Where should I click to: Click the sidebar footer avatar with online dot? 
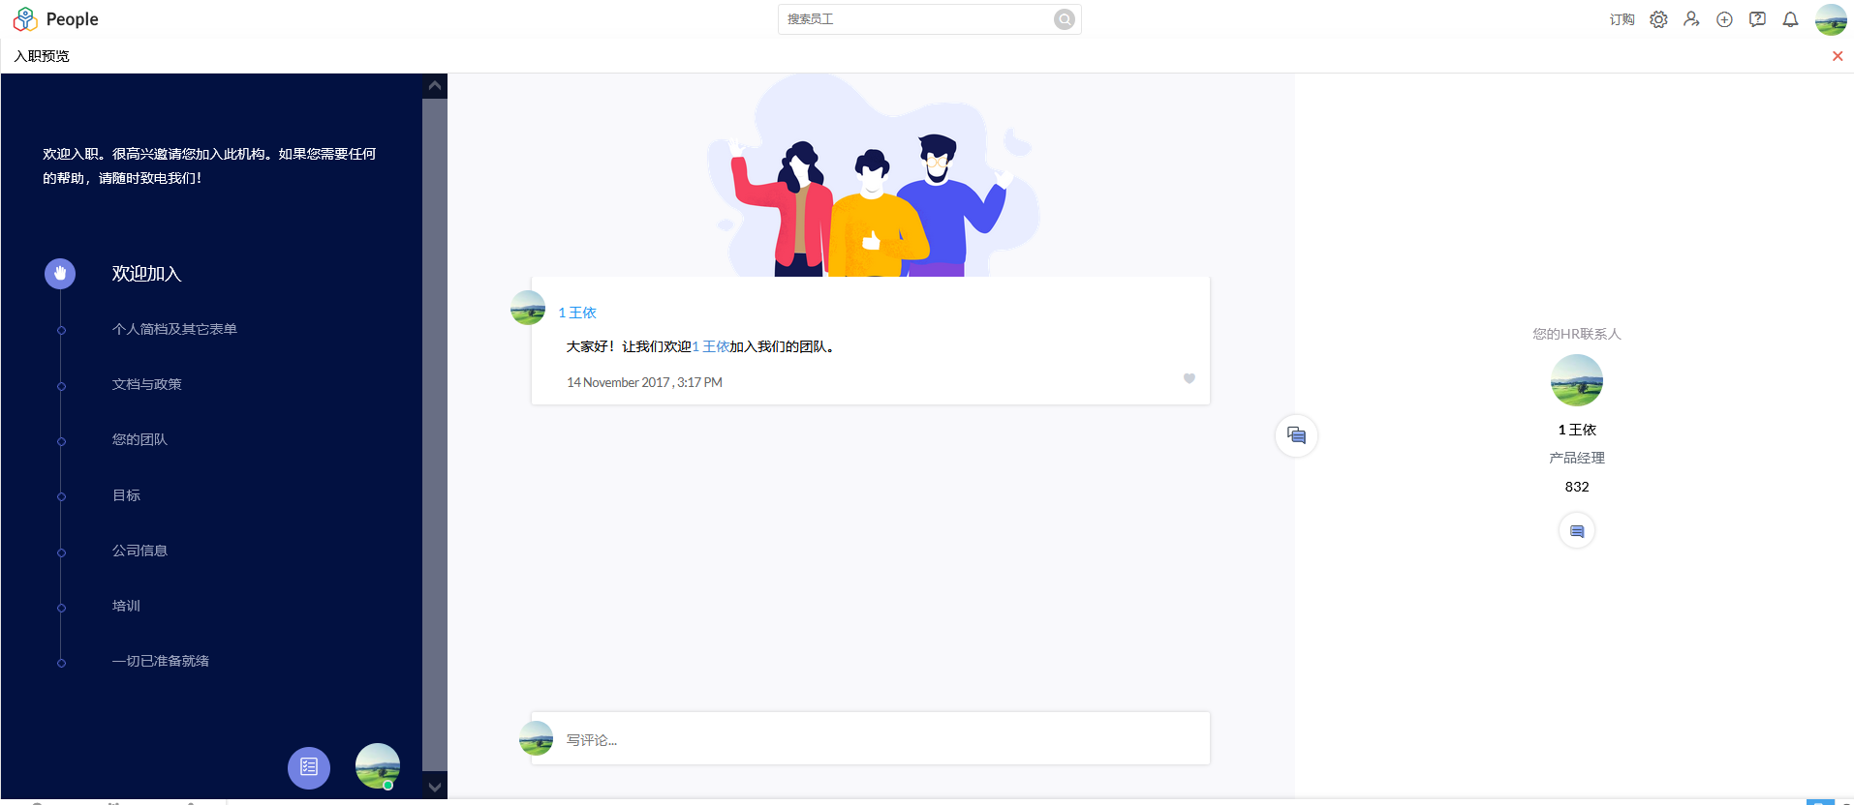click(x=378, y=766)
